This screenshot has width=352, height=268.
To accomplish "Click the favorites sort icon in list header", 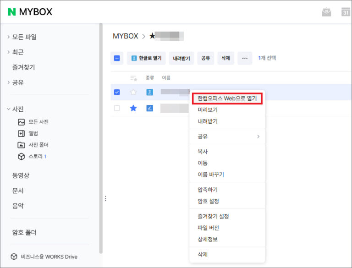I will (133, 78).
